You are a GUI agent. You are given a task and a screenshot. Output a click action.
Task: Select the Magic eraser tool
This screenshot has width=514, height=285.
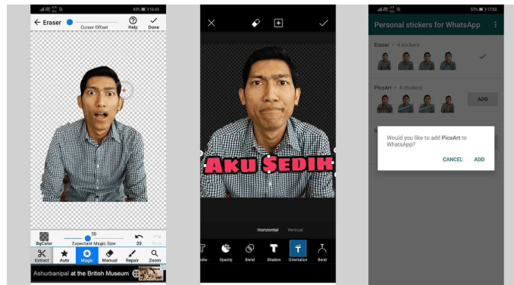coord(87,256)
